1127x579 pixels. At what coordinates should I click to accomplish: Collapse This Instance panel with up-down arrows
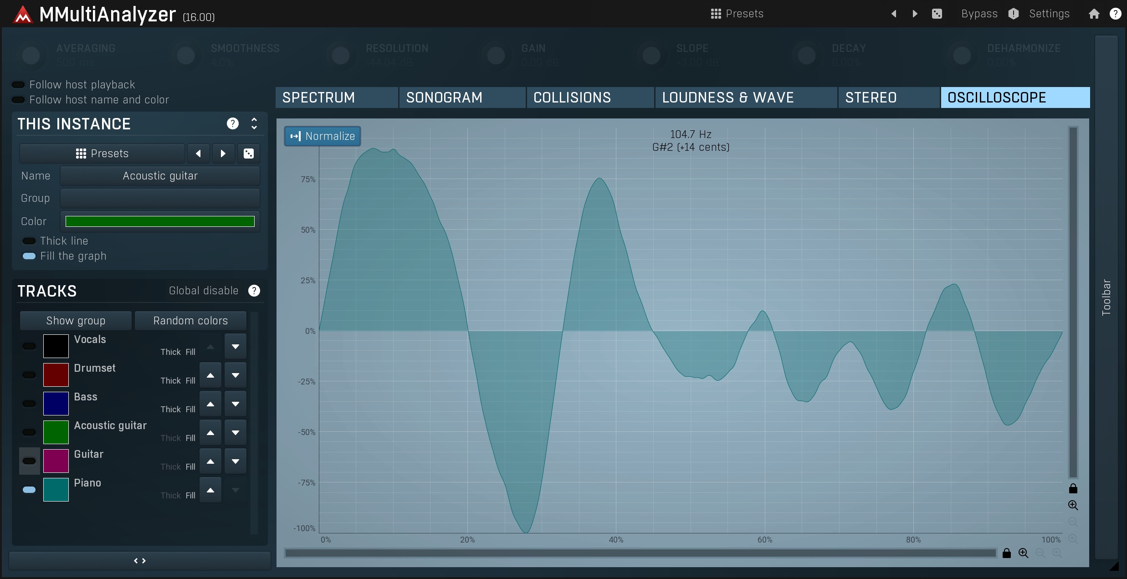pos(254,123)
